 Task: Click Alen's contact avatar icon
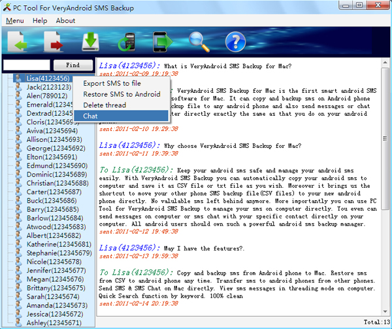pyautogui.click(x=18, y=96)
